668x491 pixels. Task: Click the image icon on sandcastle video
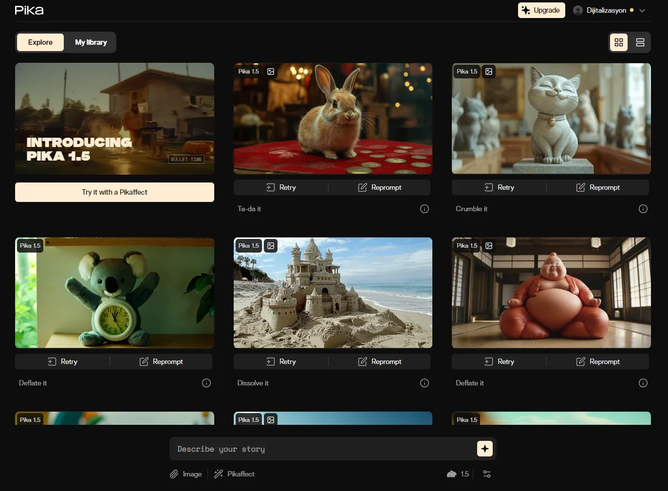coord(271,246)
